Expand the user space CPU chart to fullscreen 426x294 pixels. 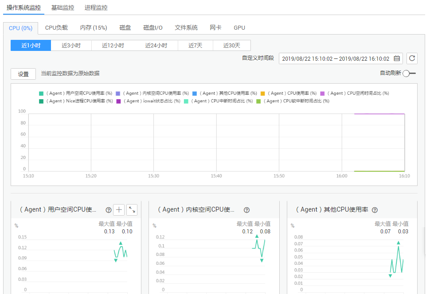pos(132,210)
